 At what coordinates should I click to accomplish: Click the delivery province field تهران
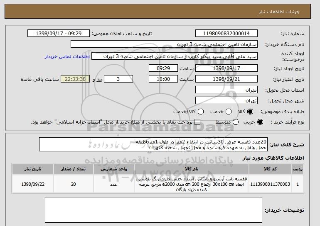point(226,90)
